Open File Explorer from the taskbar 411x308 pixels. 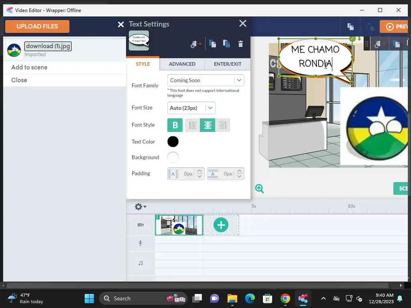[x=232, y=298]
